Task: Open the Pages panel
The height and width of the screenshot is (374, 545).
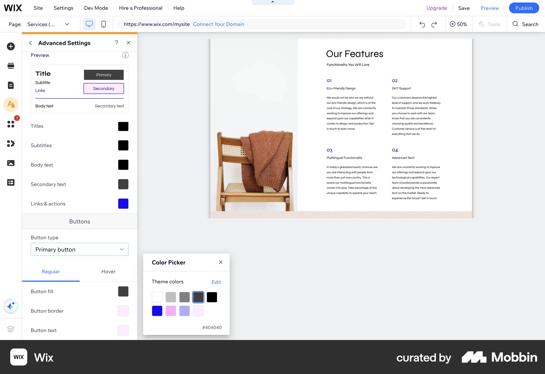Action: [11, 85]
